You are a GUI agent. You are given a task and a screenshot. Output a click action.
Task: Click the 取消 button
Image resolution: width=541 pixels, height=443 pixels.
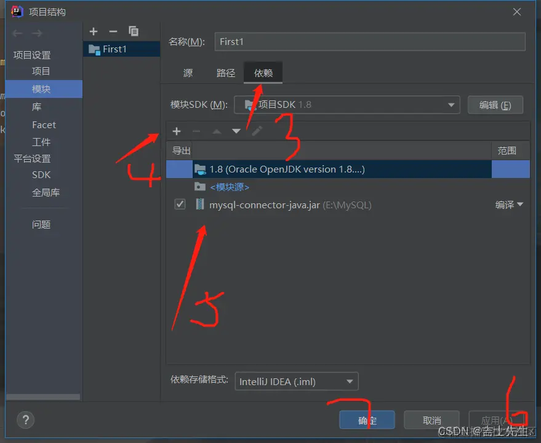(431, 420)
